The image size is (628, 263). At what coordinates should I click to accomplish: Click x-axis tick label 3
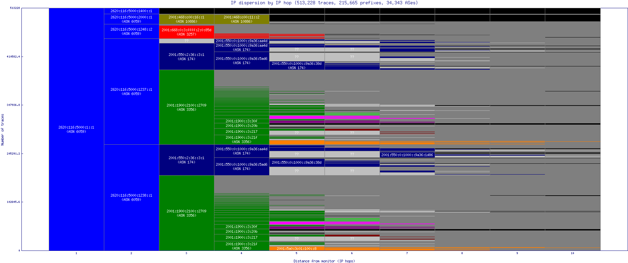(187, 253)
